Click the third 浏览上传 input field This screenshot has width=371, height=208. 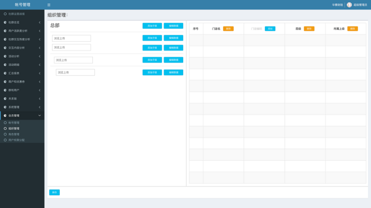73,60
